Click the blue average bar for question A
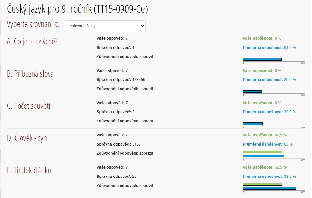This screenshot has height=198, width=312. (262, 59)
